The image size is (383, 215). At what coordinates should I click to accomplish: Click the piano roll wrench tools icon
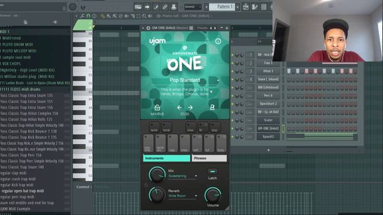pos(83,16)
